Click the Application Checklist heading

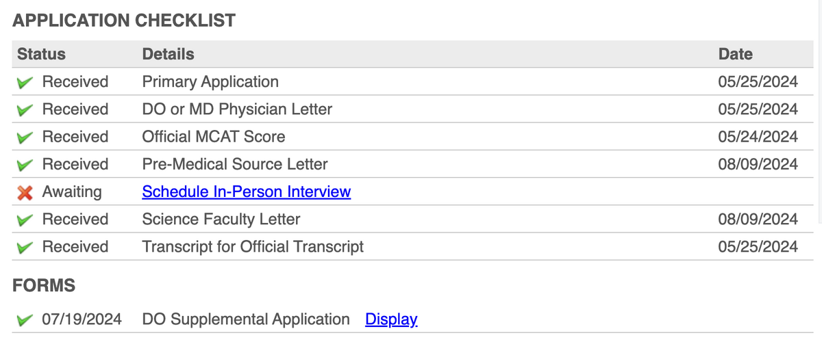[124, 21]
